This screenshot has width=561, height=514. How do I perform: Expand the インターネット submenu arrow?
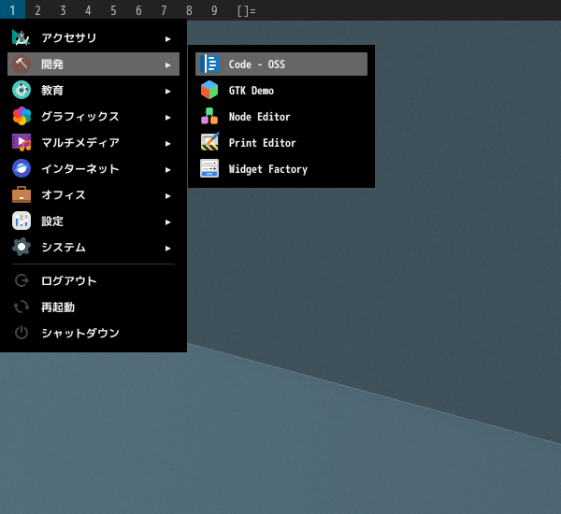tap(167, 169)
